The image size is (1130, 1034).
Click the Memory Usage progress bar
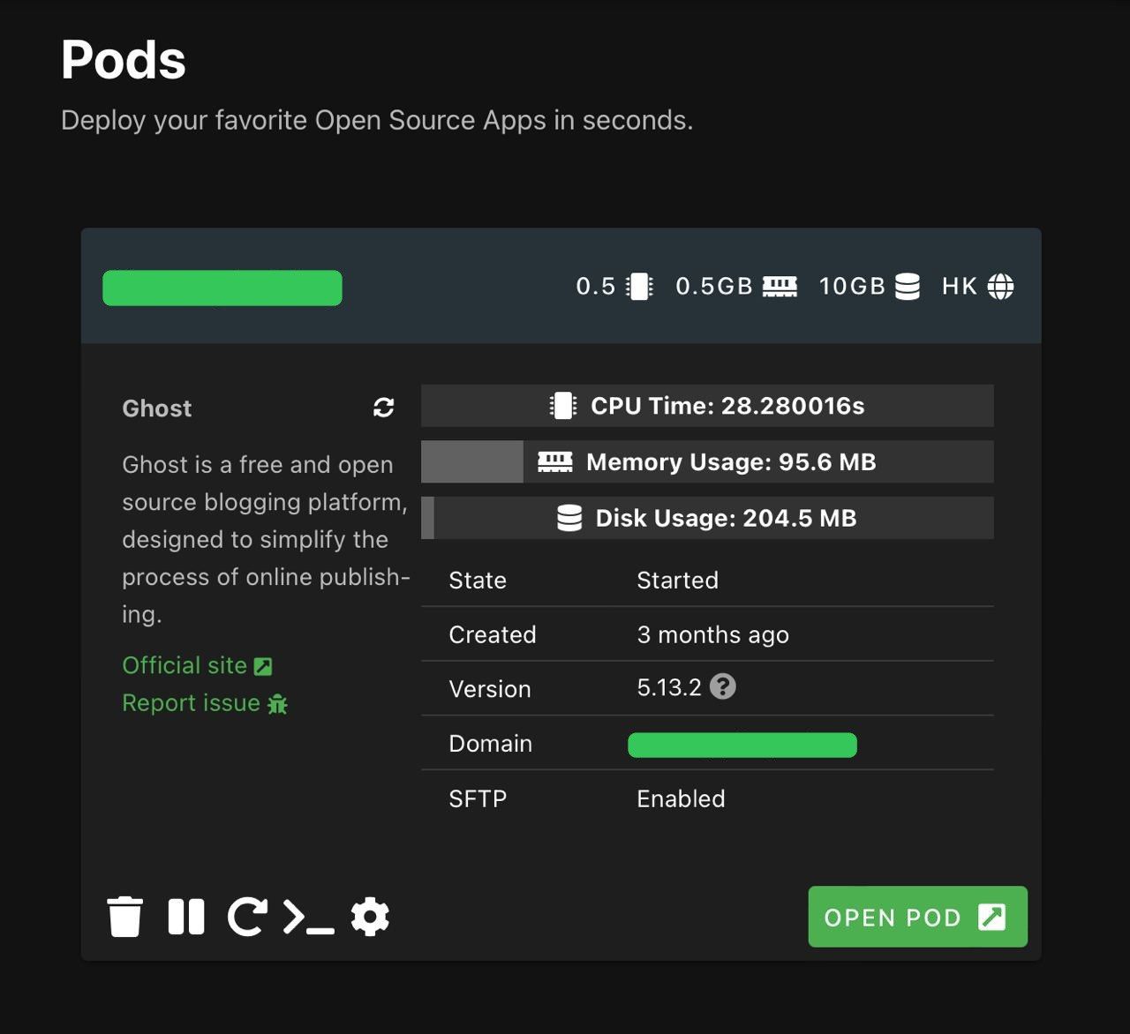click(707, 461)
